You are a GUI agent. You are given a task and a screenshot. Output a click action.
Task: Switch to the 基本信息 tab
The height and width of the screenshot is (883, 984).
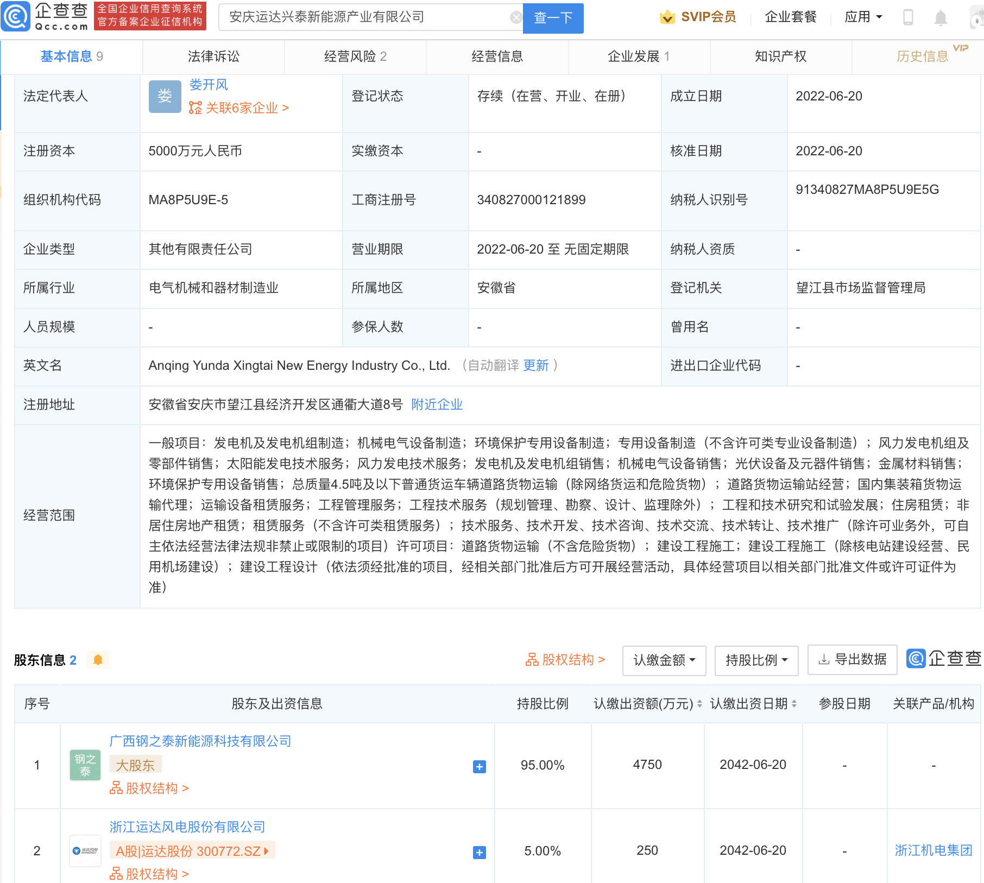coord(72,56)
